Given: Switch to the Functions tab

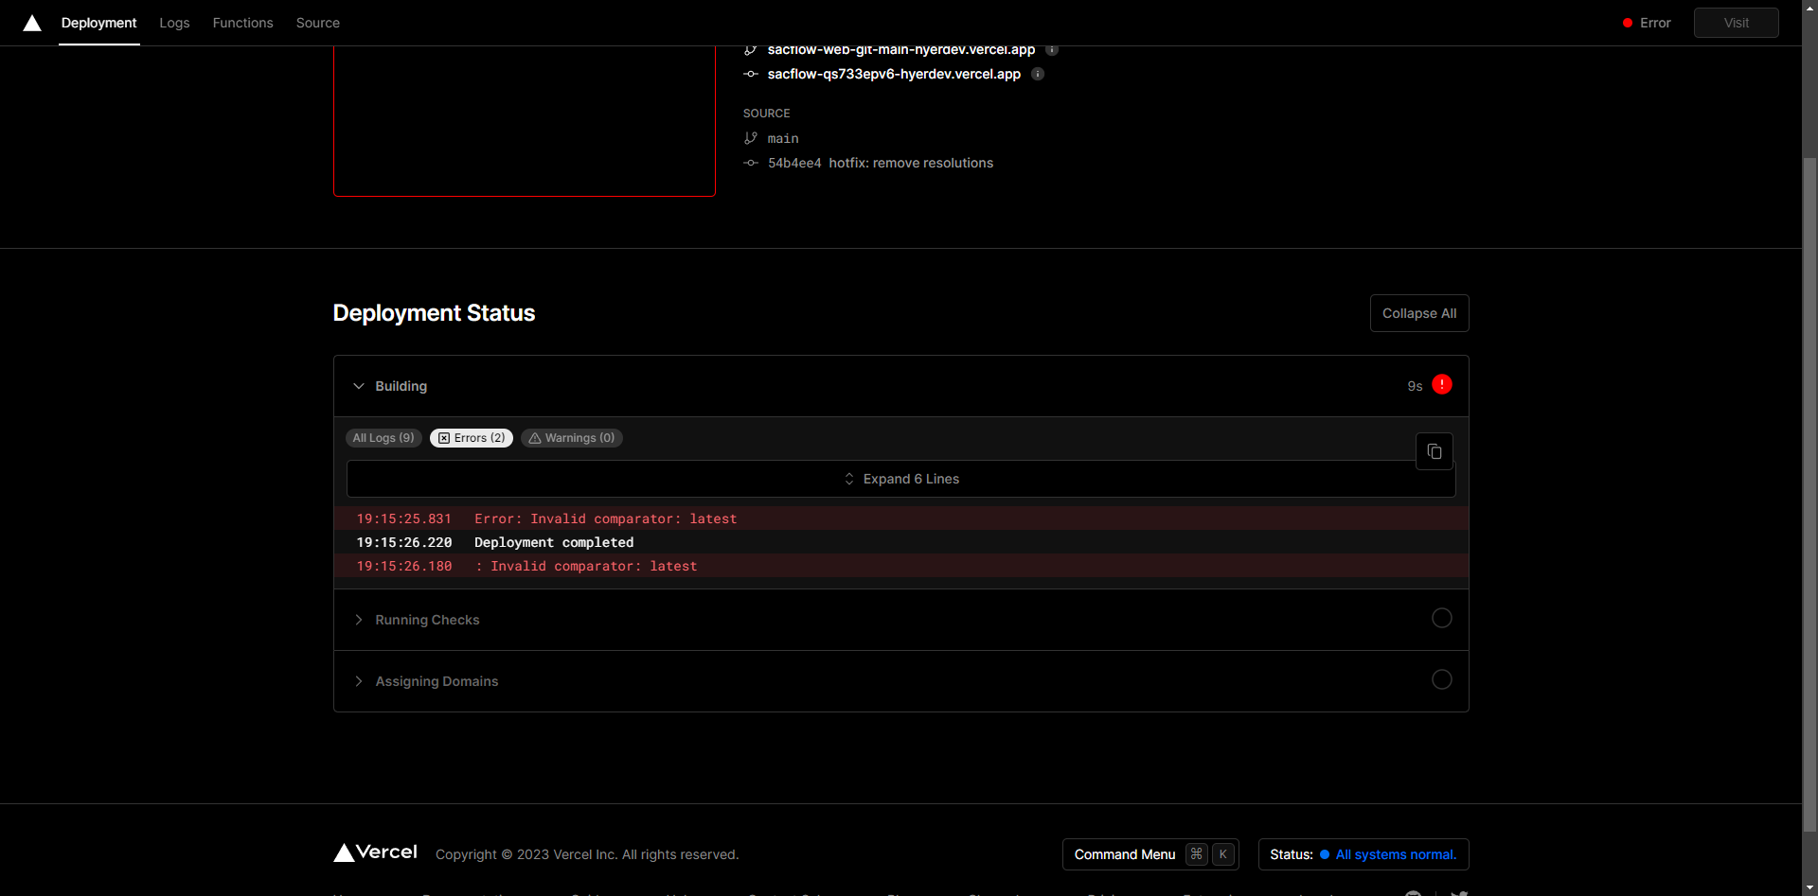Looking at the screenshot, I should [x=242, y=23].
